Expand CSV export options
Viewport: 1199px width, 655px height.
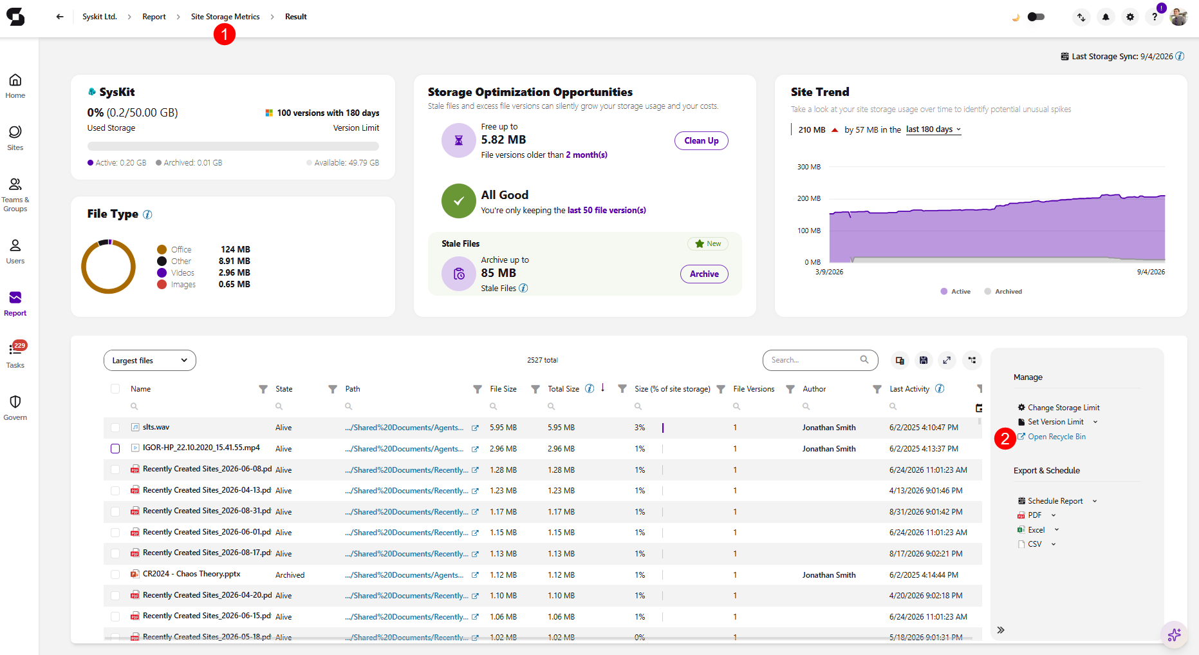1054,544
